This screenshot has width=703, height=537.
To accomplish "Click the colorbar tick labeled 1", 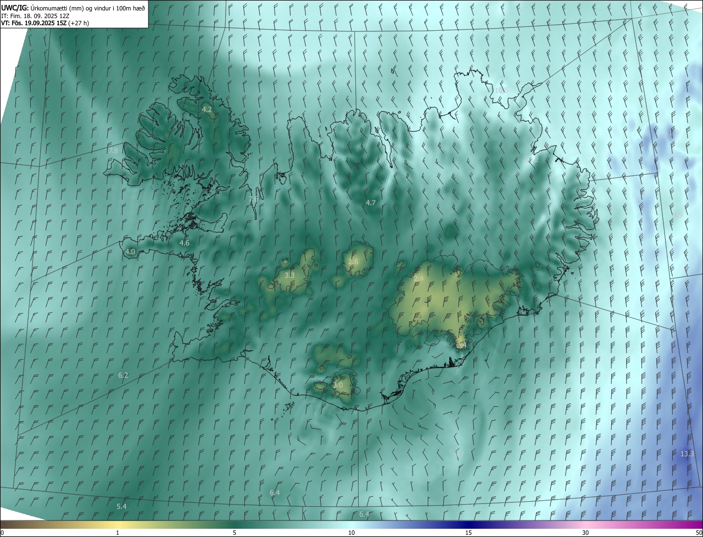I will click(118, 533).
